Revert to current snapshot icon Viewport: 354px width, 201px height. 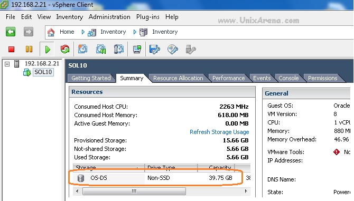[101, 49]
